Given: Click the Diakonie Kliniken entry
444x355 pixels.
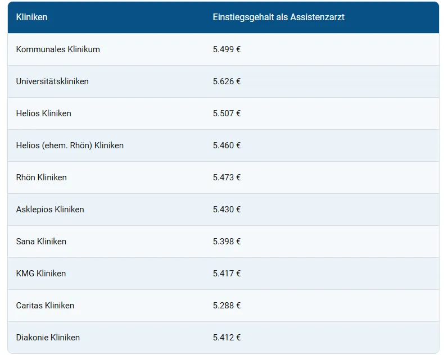Looking at the screenshot, I should click(x=48, y=338).
